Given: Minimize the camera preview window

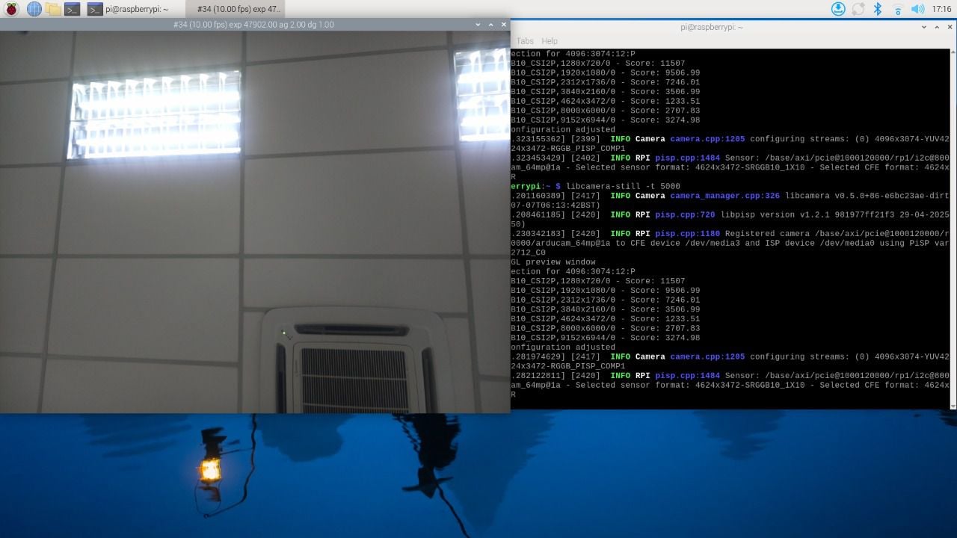Looking at the screenshot, I should [x=478, y=25].
